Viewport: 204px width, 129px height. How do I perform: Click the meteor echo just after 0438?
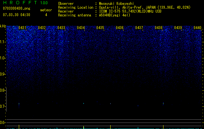[x=163, y=104]
